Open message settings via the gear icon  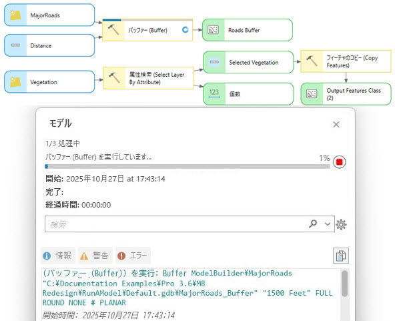click(x=341, y=224)
